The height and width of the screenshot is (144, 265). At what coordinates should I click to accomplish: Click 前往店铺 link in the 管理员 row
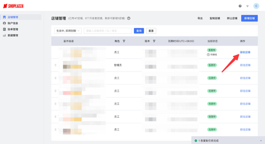click(245, 65)
